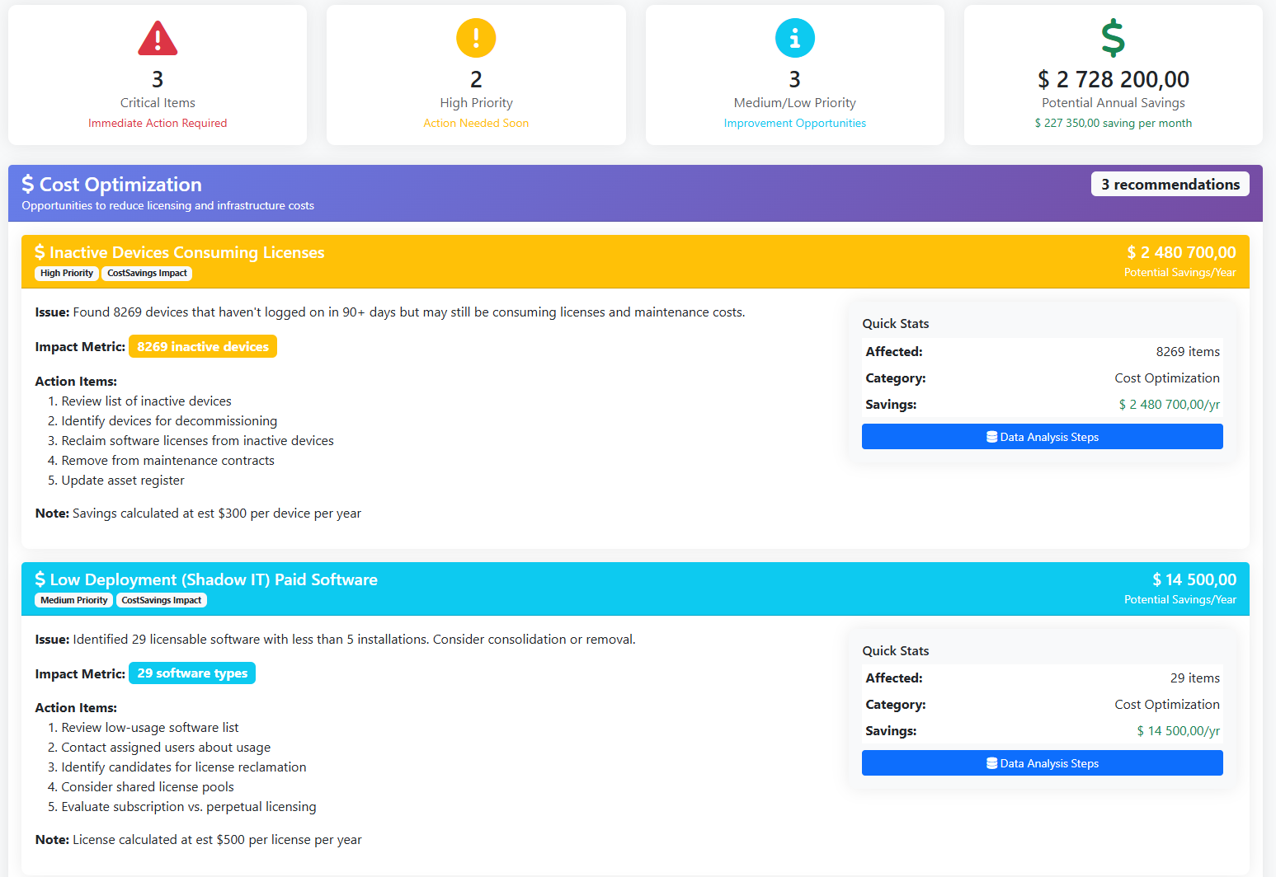The height and width of the screenshot is (877, 1276).
Task: Click Action Needed Soon text
Action: pyautogui.click(x=476, y=123)
